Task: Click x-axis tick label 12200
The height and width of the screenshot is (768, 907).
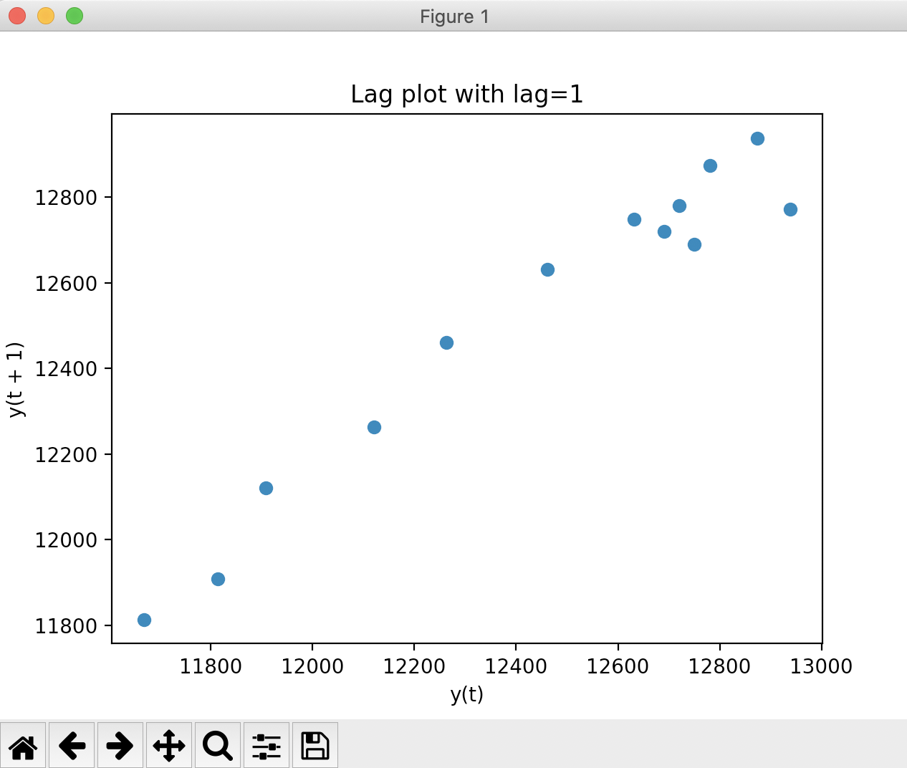Action: point(414,666)
